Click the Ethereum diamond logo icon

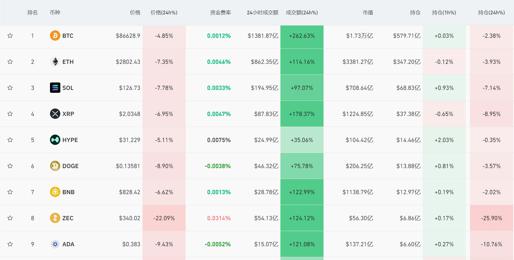(55, 62)
